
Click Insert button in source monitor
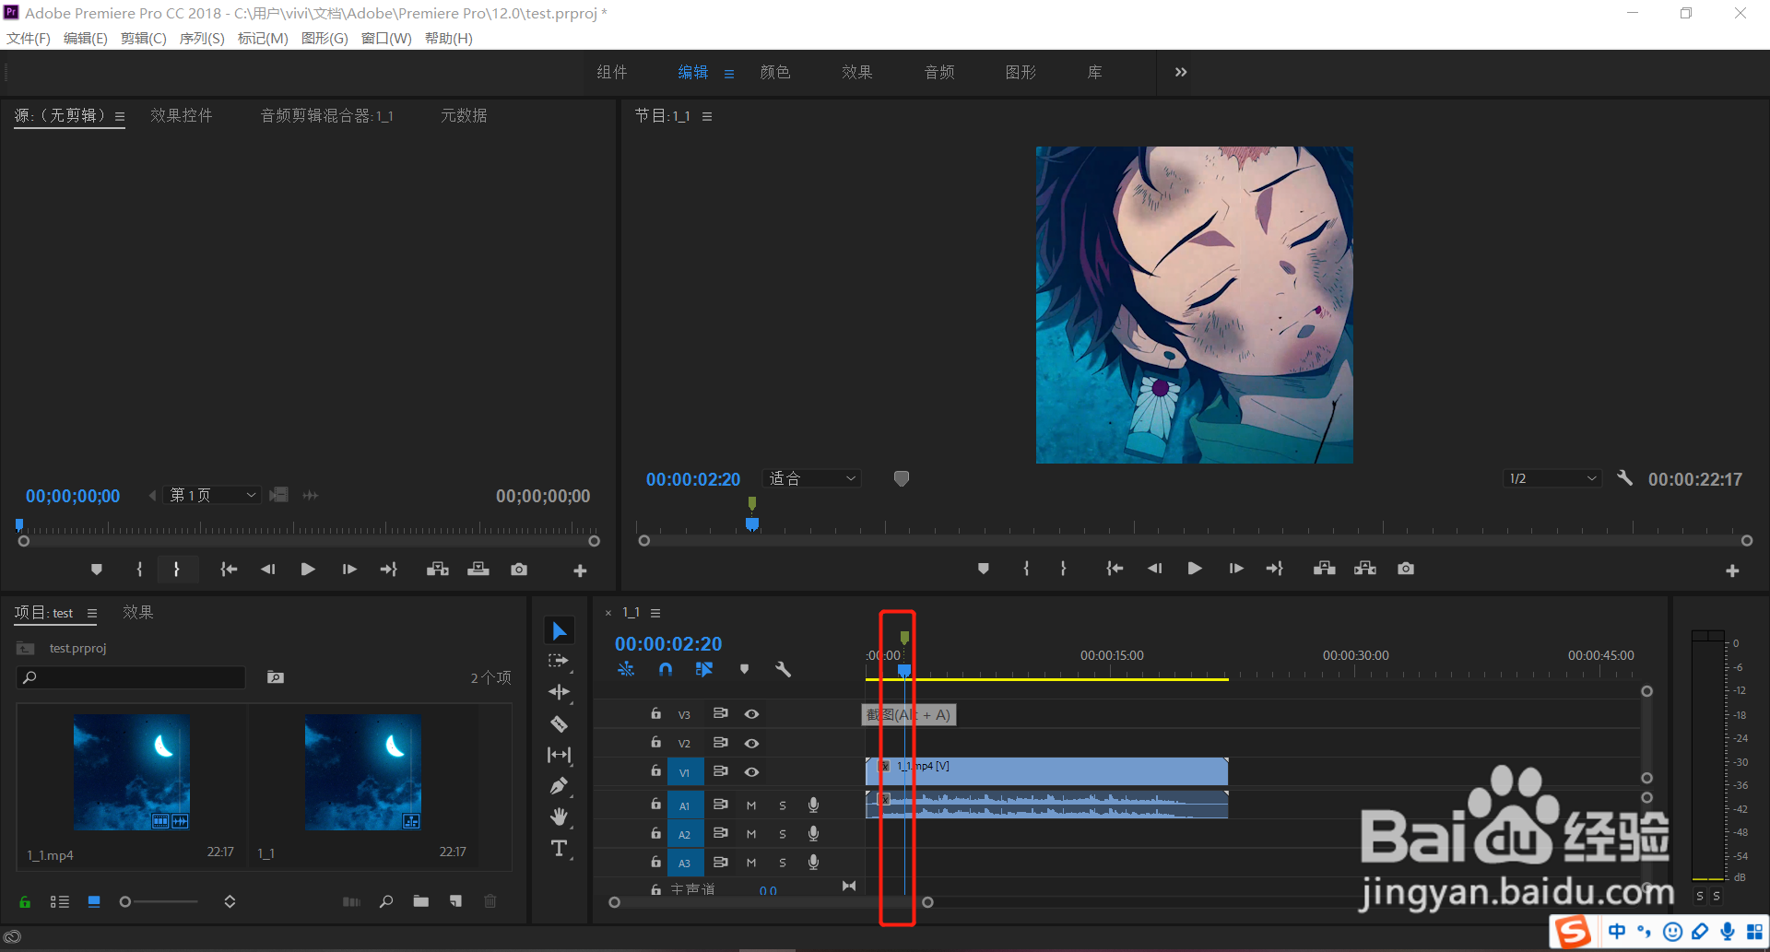(x=438, y=570)
